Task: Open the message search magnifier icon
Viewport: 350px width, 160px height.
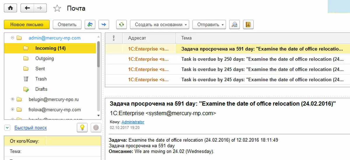Action: (234, 25)
